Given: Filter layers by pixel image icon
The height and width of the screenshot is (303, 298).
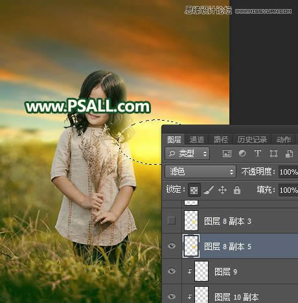Looking at the screenshot, I should [227, 154].
